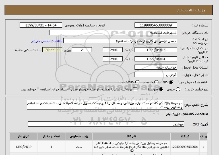
Task: Click the delivery city field فردوس
Action: tap(156, 75)
